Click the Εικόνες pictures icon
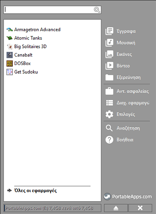156x214 pixels. coord(109,54)
